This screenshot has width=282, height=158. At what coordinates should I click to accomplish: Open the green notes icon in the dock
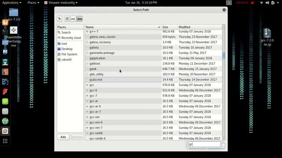[x=5, y=101]
